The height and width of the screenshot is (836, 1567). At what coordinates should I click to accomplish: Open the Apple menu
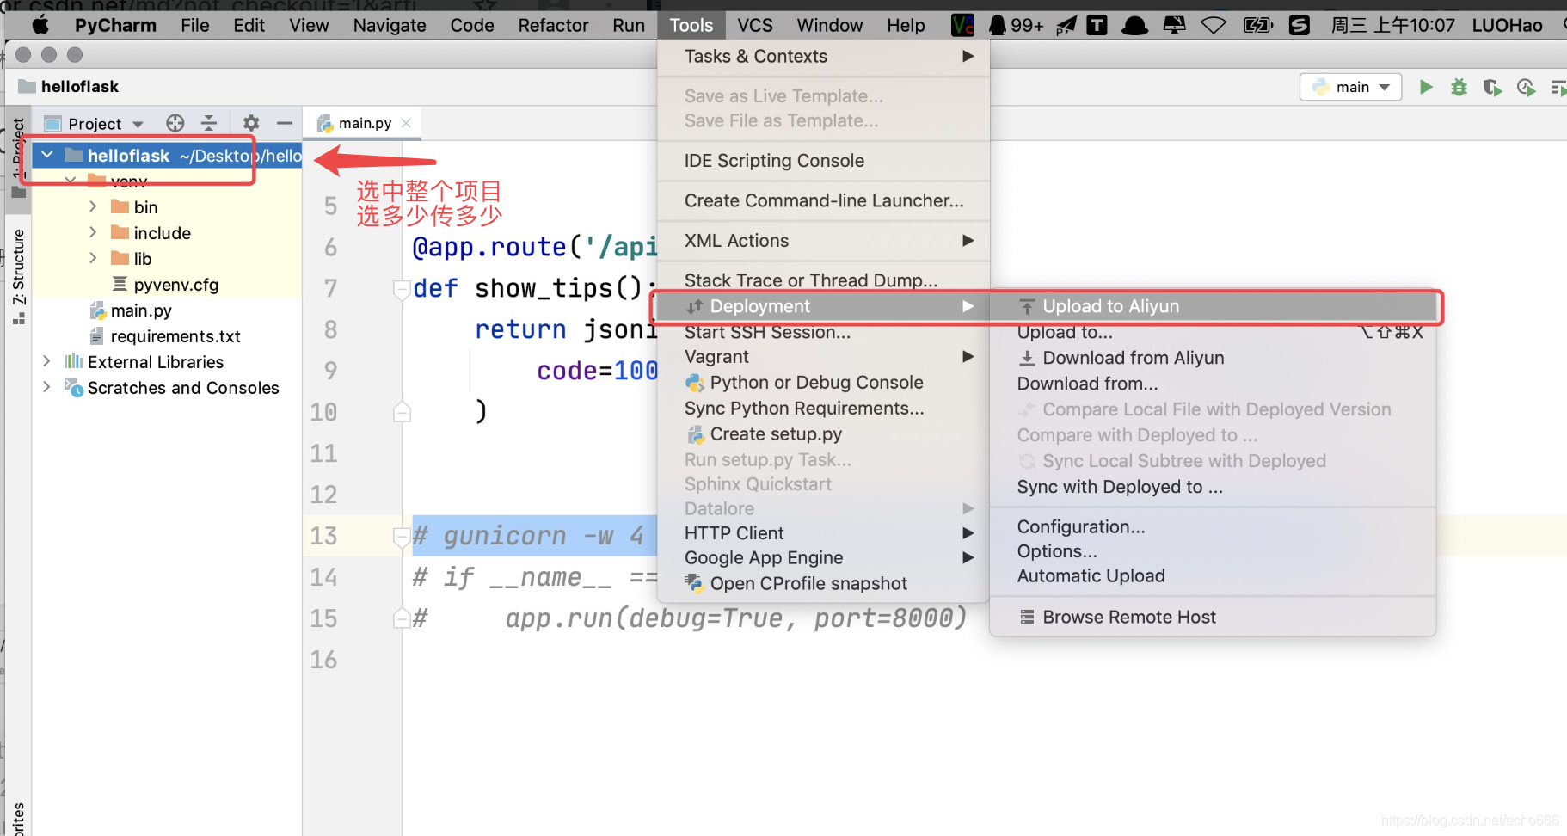tap(40, 25)
